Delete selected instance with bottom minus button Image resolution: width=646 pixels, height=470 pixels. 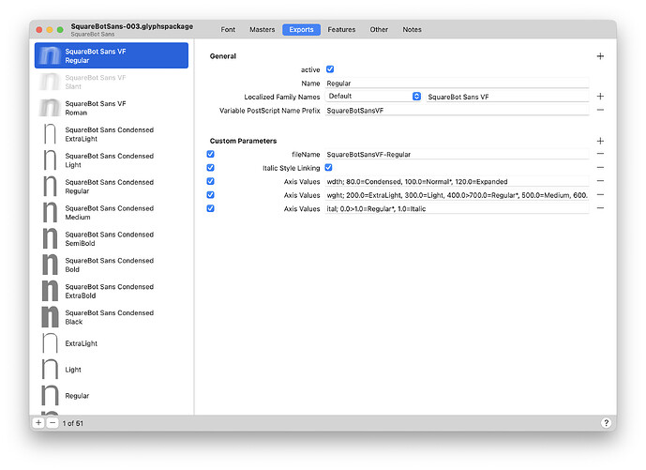(x=53, y=423)
